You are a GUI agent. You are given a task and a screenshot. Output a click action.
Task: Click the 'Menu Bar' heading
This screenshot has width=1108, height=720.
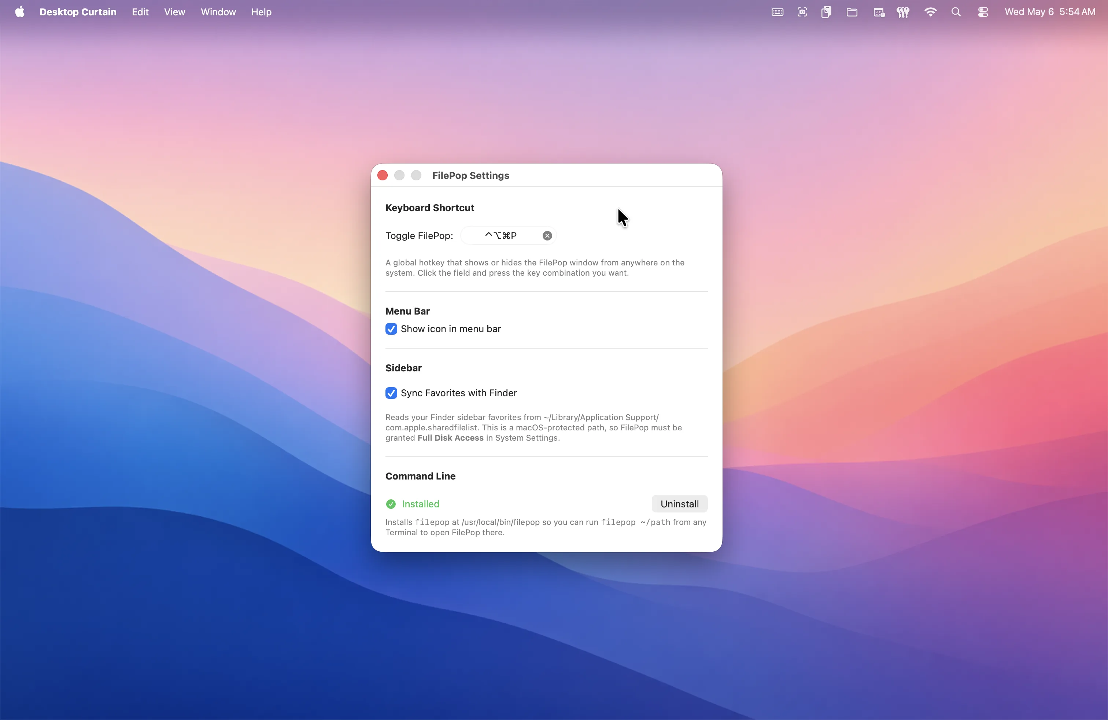click(x=407, y=311)
